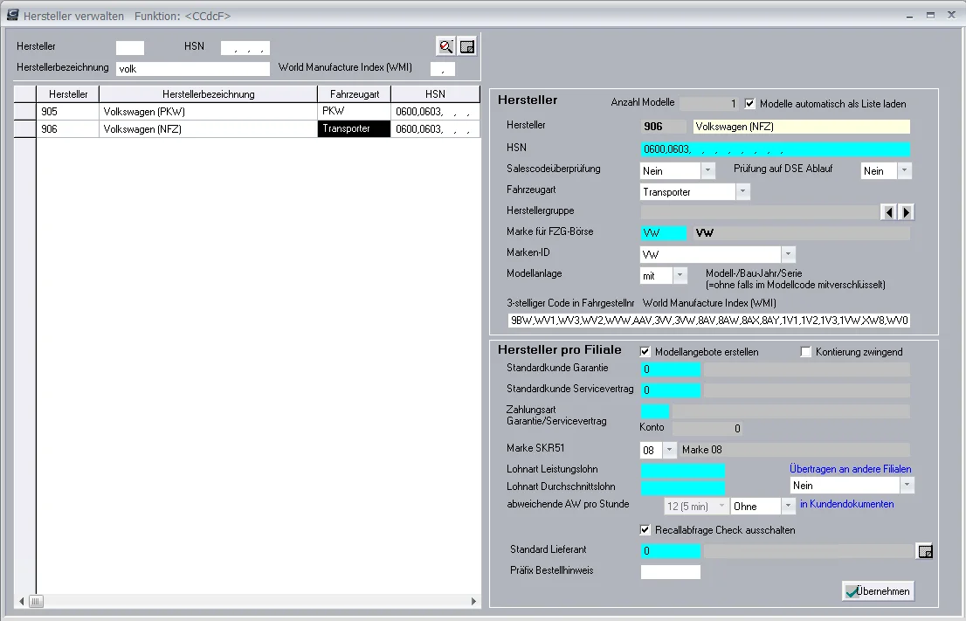Image resolution: width=966 pixels, height=621 pixels.
Task: Click the Hersteller search input field
Action: click(x=130, y=47)
